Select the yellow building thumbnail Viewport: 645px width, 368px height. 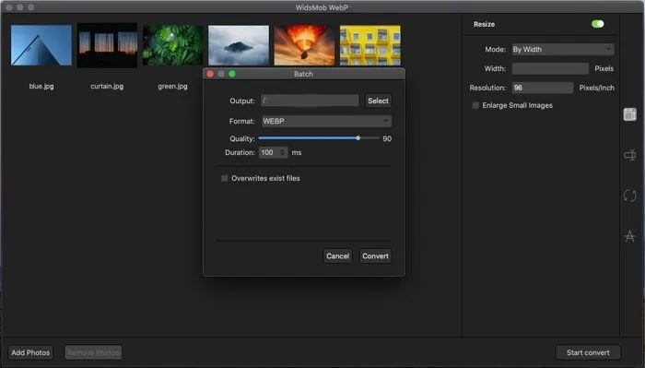click(x=370, y=45)
